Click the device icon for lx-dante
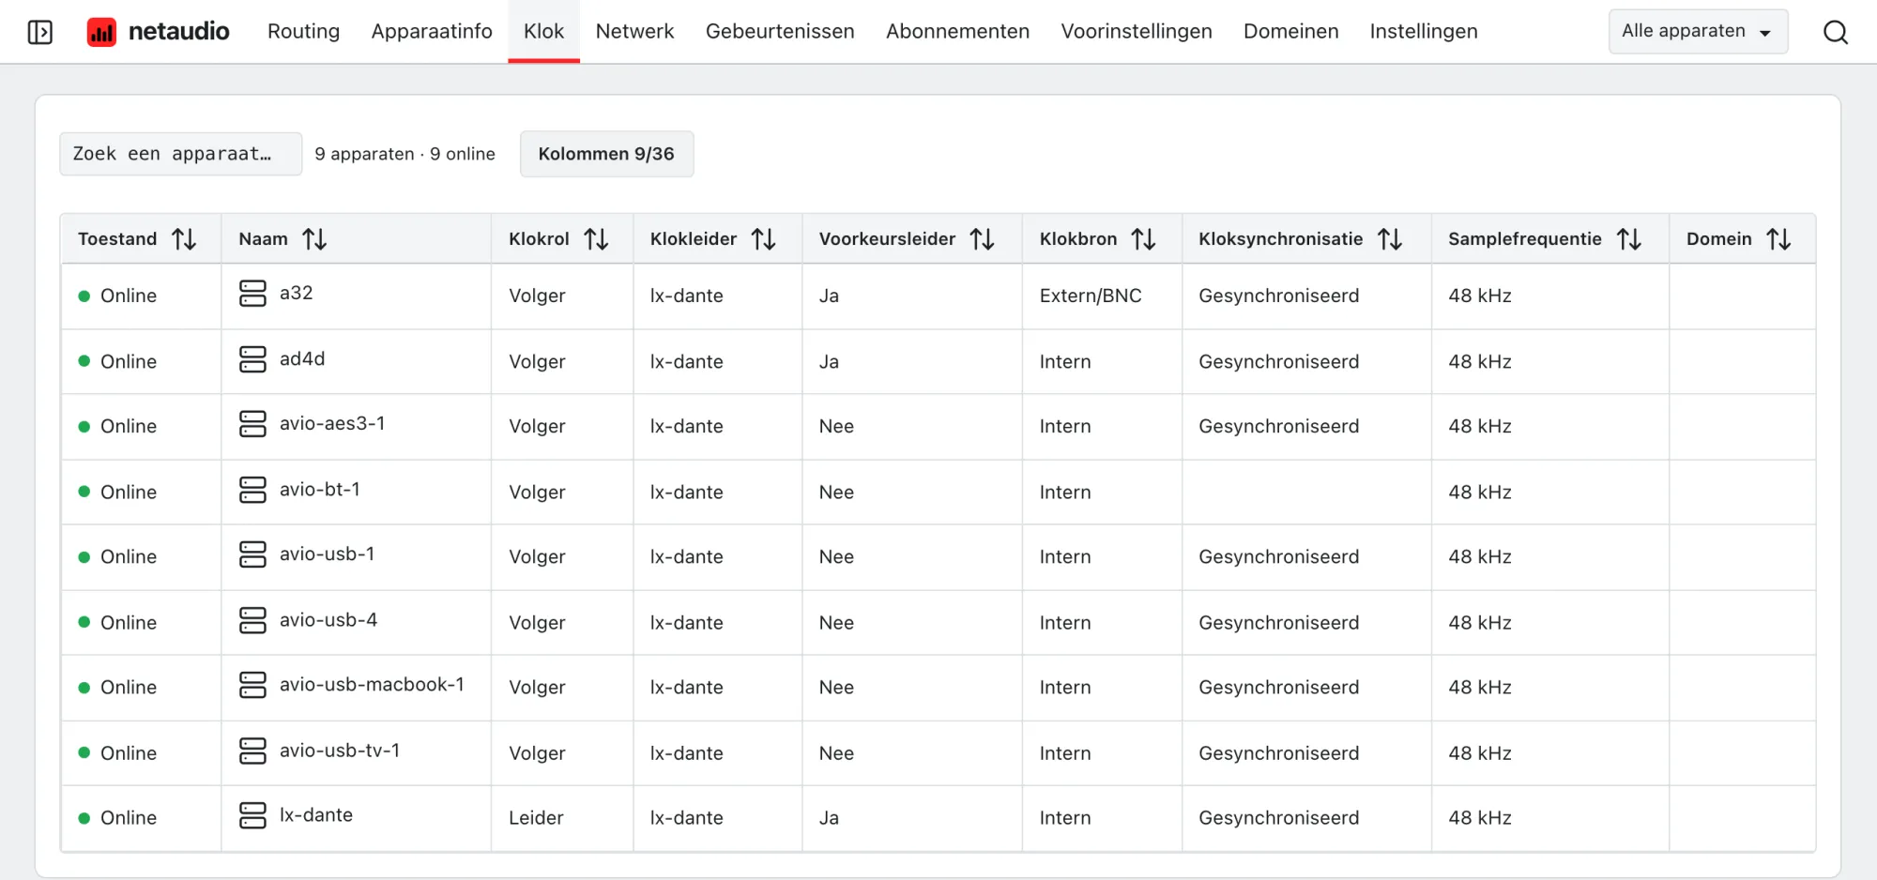 pyautogui.click(x=252, y=815)
